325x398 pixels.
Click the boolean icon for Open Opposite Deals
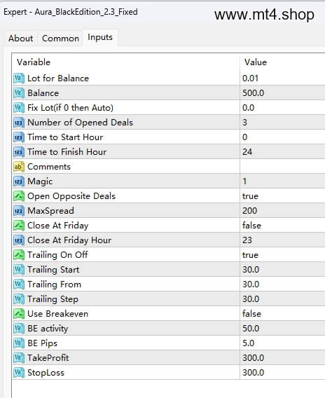point(19,196)
